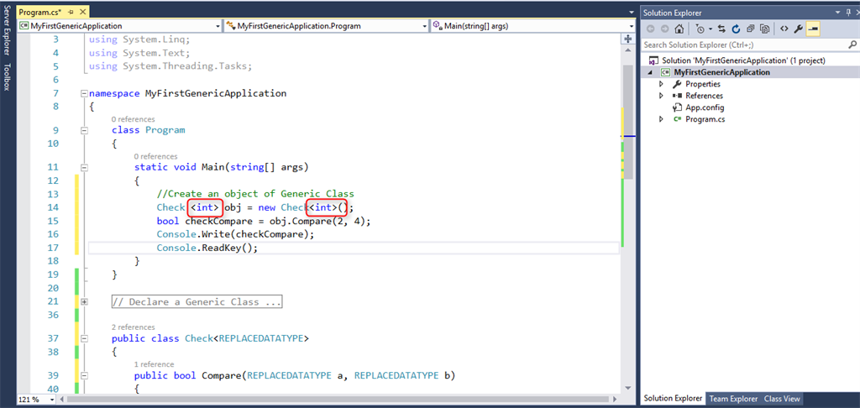Click the Back button in Solution Explorer toolbar
Image resolution: width=860 pixels, height=408 pixels.
pos(651,29)
